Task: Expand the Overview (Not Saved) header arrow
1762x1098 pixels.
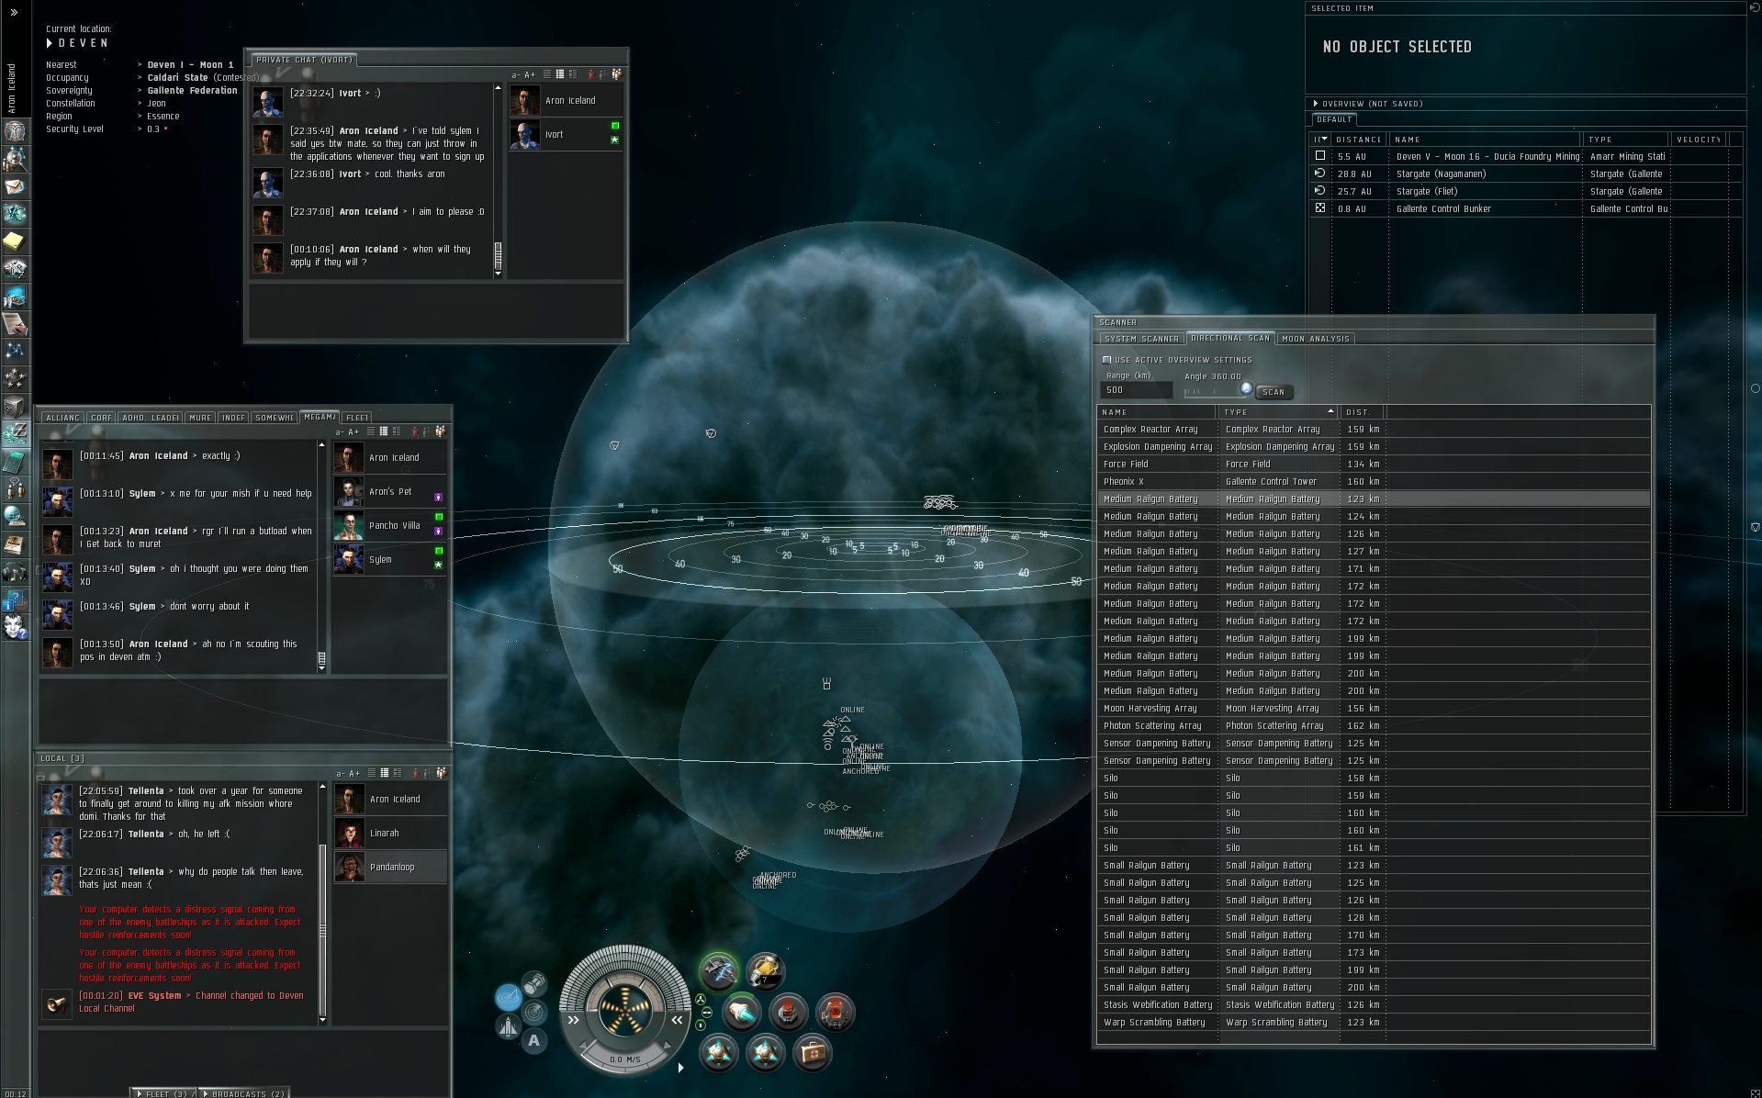Action: click(x=1316, y=104)
